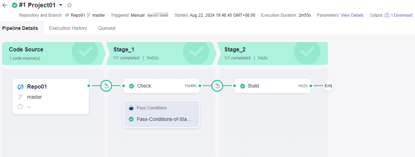Click the Check job success icon

[x=131, y=86]
